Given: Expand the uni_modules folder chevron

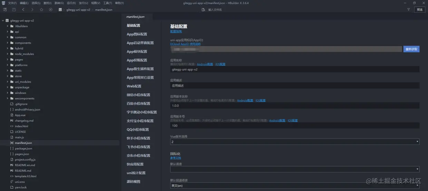Looking at the screenshot, I should coord(7,82).
